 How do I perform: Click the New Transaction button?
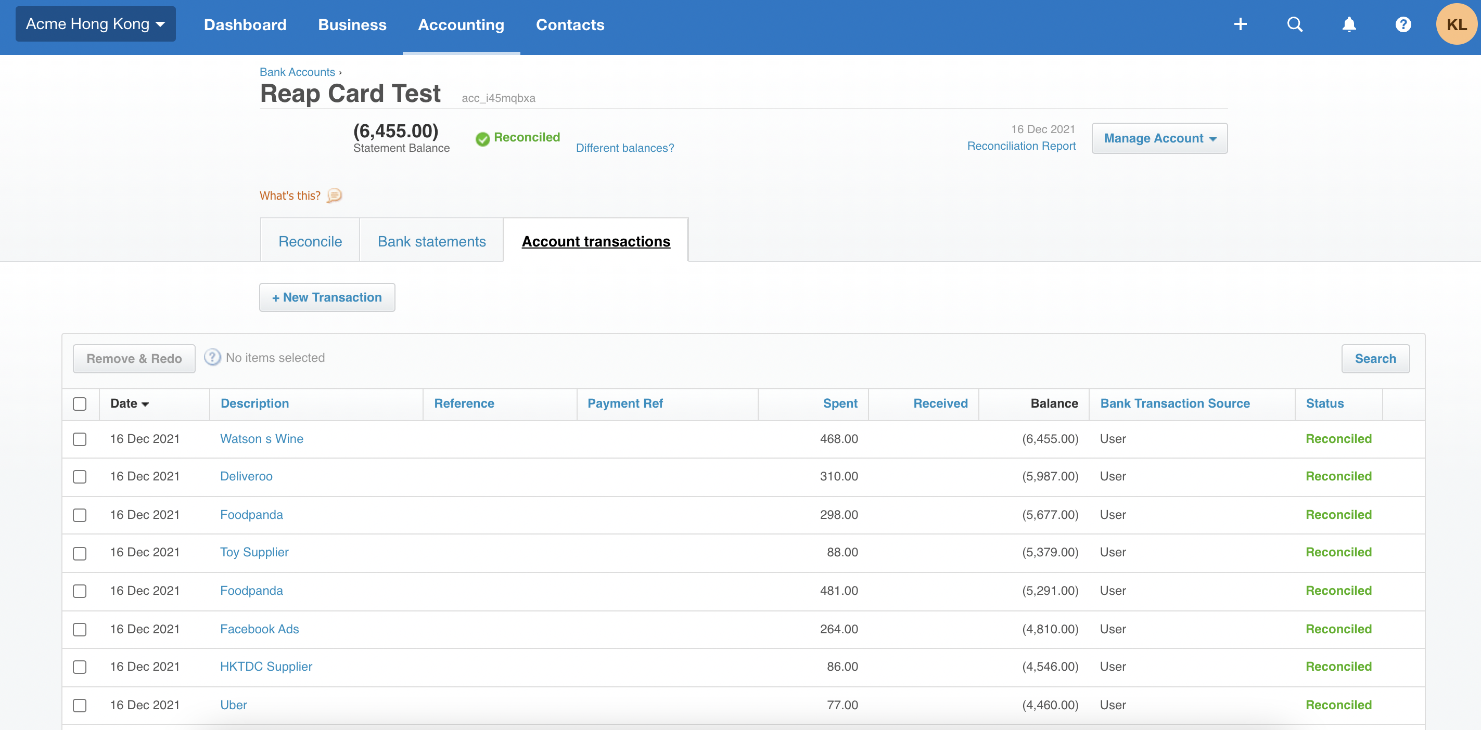[327, 297]
